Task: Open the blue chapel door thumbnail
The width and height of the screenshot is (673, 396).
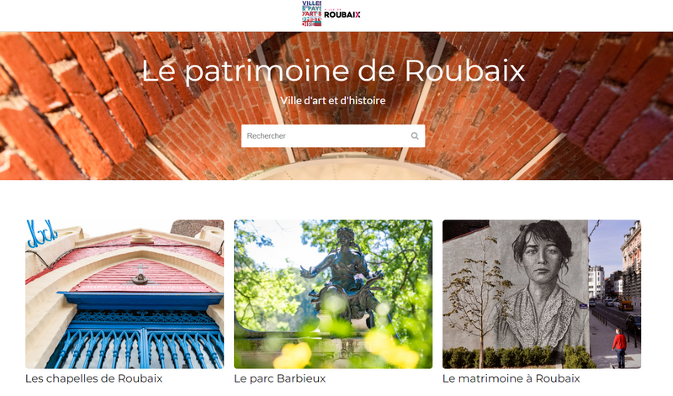Action: click(x=125, y=294)
